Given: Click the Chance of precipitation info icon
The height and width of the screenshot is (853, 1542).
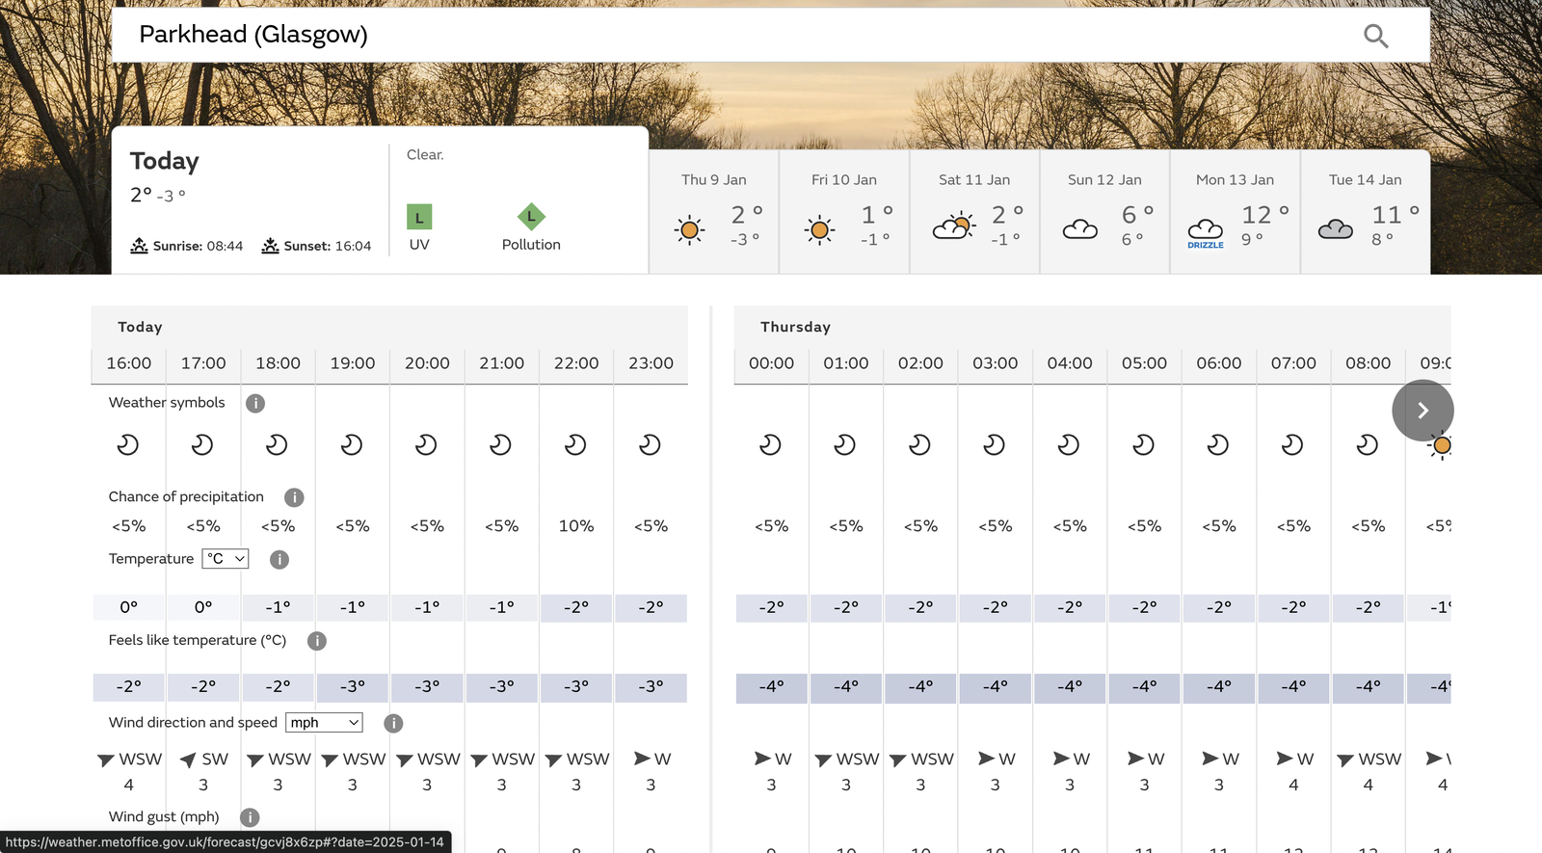Looking at the screenshot, I should point(294,497).
